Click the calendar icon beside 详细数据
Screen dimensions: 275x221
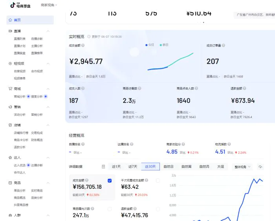click(x=103, y=167)
